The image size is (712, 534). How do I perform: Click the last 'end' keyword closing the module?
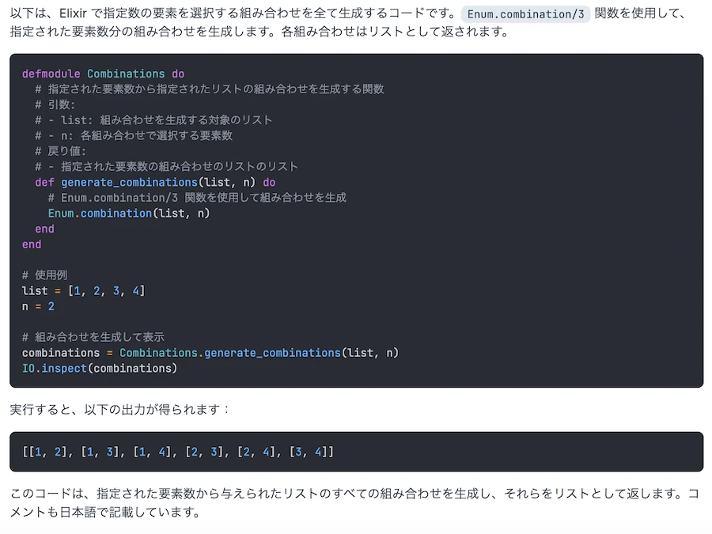coord(32,244)
